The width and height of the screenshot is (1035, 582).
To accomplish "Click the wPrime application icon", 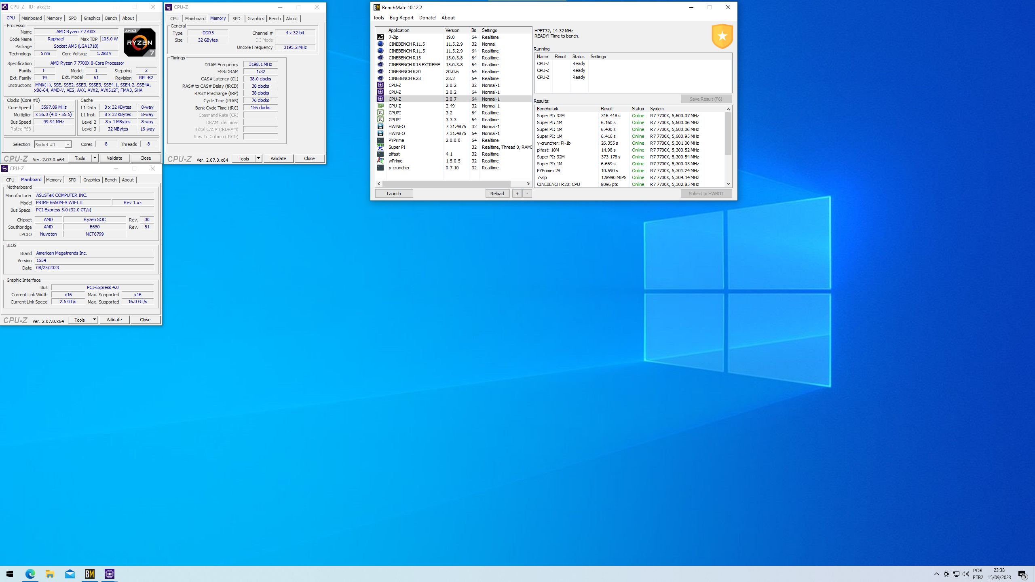I will [380, 161].
